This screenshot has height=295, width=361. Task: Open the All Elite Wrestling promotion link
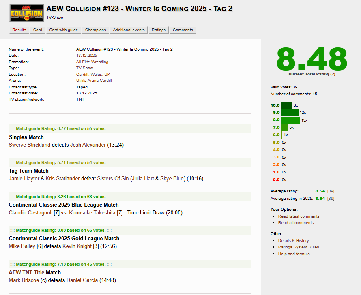coord(92,62)
